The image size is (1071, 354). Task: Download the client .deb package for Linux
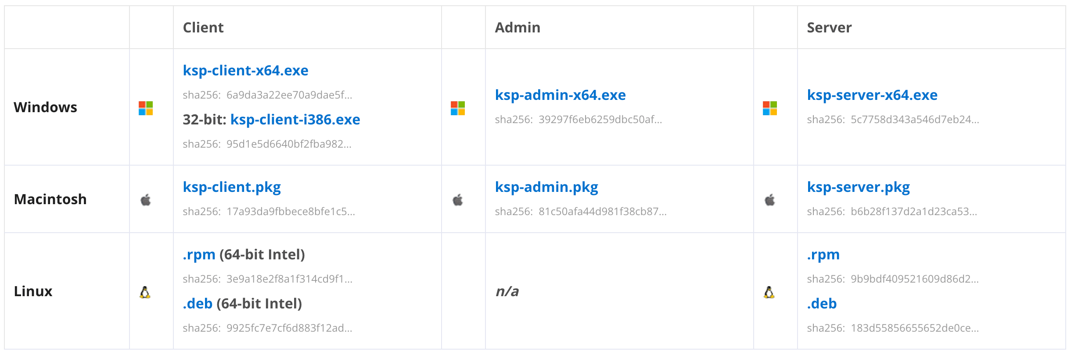coord(198,304)
